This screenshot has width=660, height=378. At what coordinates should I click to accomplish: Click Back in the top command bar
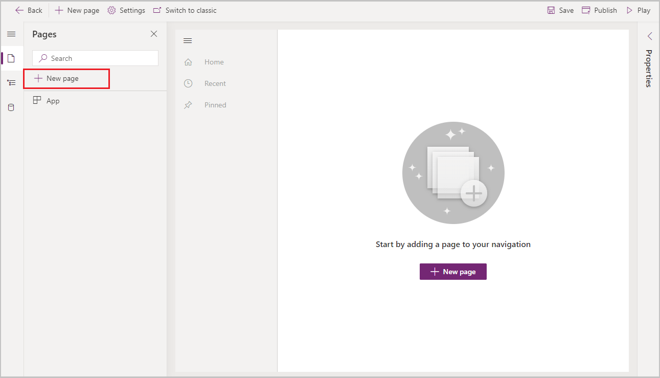click(29, 10)
